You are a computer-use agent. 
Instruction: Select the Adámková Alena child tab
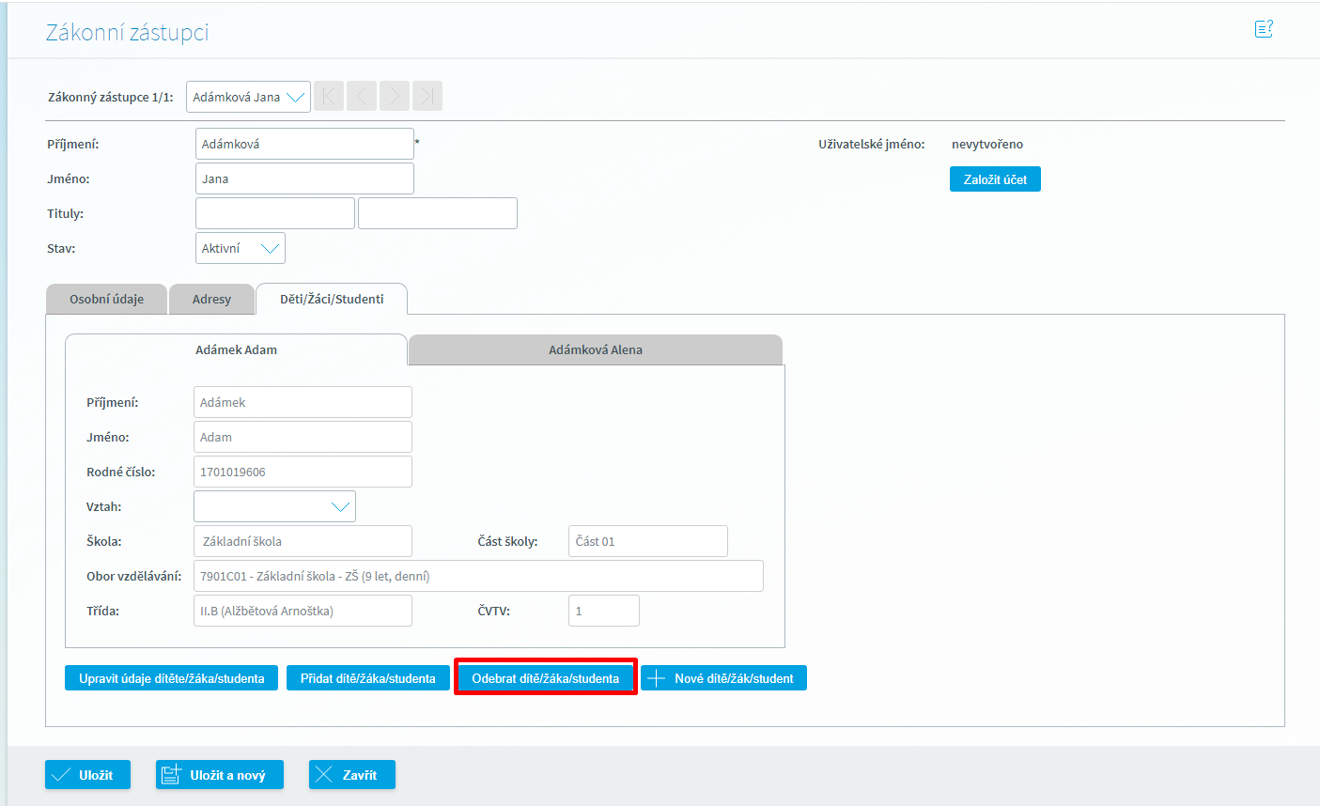[595, 350]
